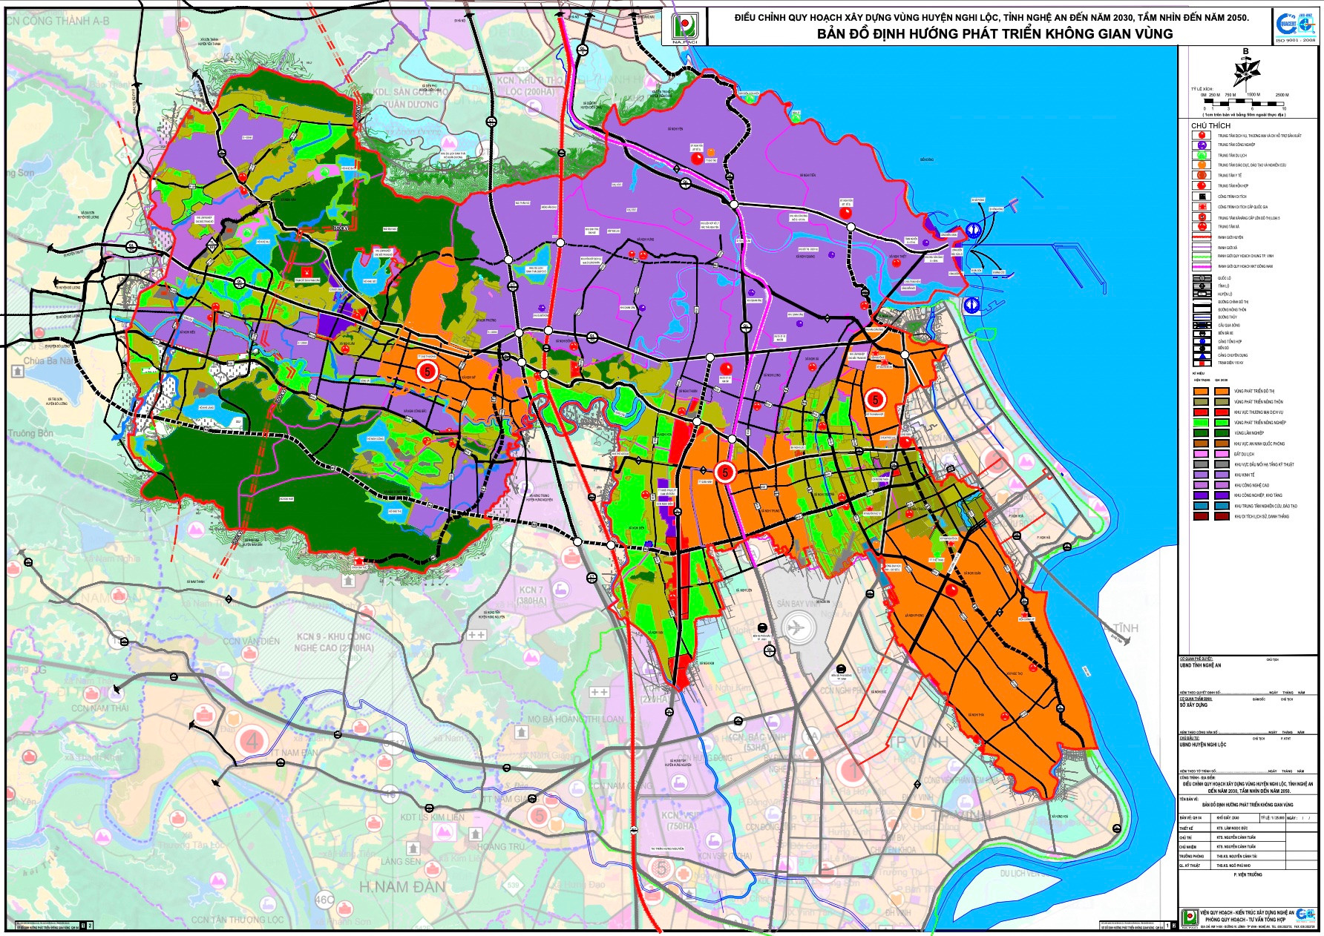Click the Trung tâm xã legend symbol
The image size is (1324, 936).
pos(1202,226)
